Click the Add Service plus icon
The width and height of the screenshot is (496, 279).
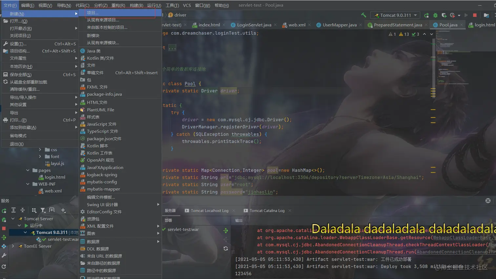(63, 210)
